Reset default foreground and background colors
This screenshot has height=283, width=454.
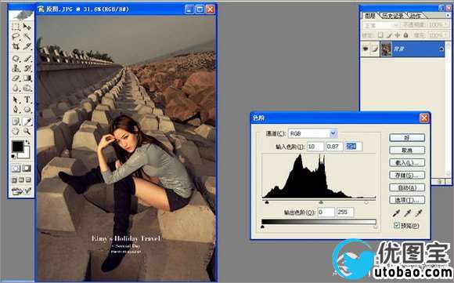click(x=13, y=157)
